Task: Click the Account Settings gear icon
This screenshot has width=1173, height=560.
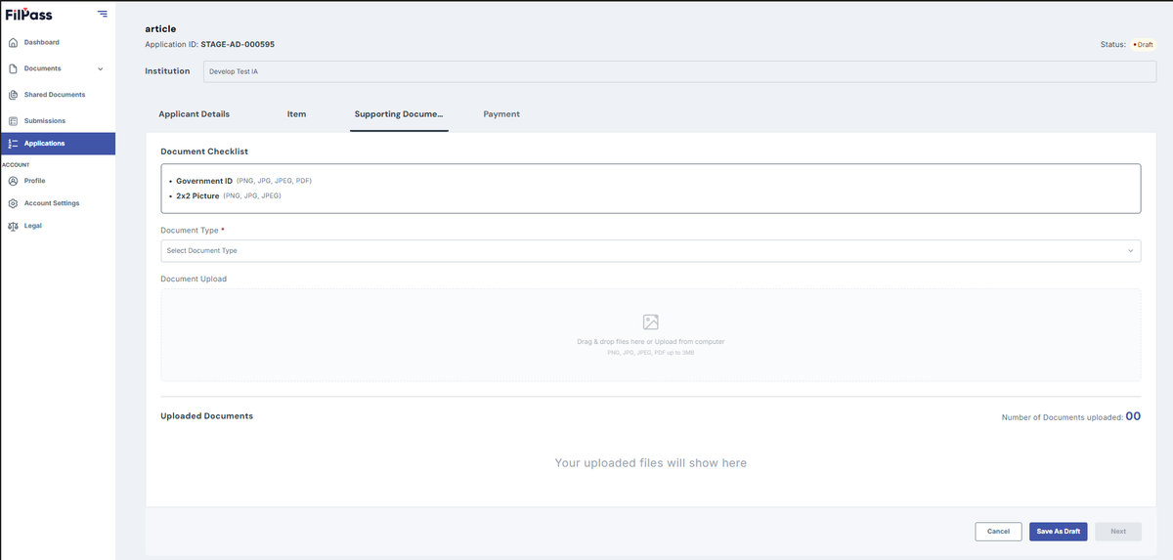Action: [13, 203]
